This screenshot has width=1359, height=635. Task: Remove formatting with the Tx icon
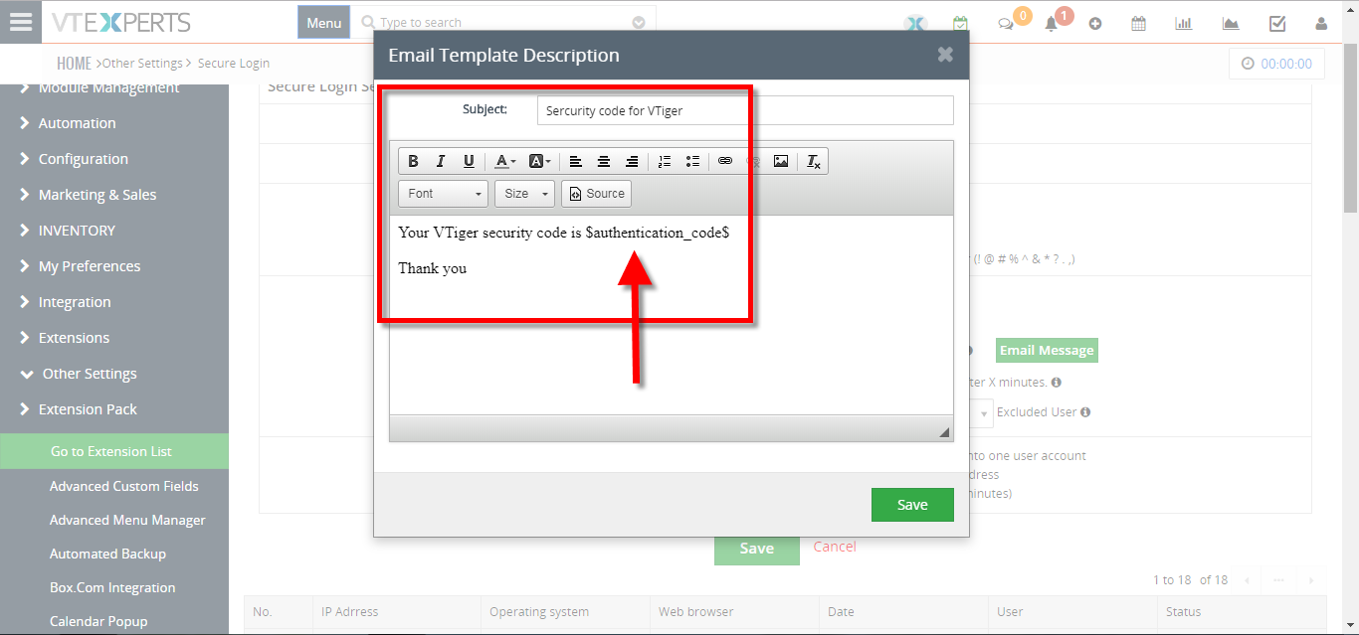click(x=813, y=161)
